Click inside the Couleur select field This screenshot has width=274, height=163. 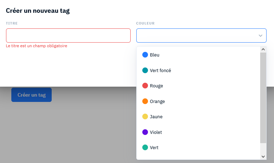[x=201, y=36]
